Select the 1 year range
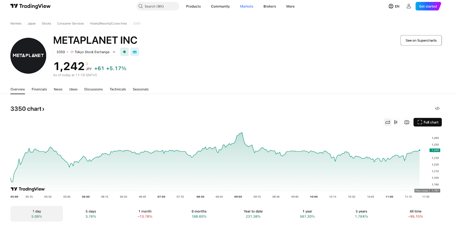 (307, 214)
